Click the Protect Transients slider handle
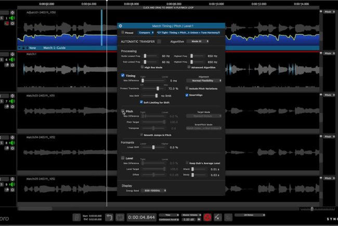Image resolution: width=338 pixels, height=226 pixels. [x=158, y=89]
